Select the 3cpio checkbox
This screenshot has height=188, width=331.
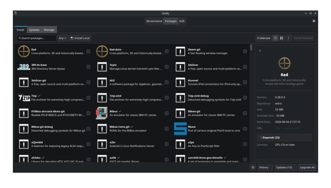click(x=167, y=67)
